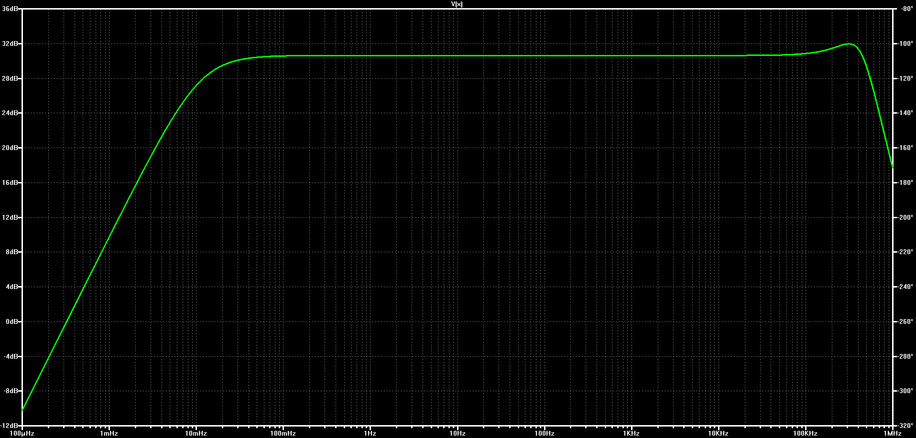The image size is (916, 438).
Task: Select the -160° phase axis label
Action: 906,148
